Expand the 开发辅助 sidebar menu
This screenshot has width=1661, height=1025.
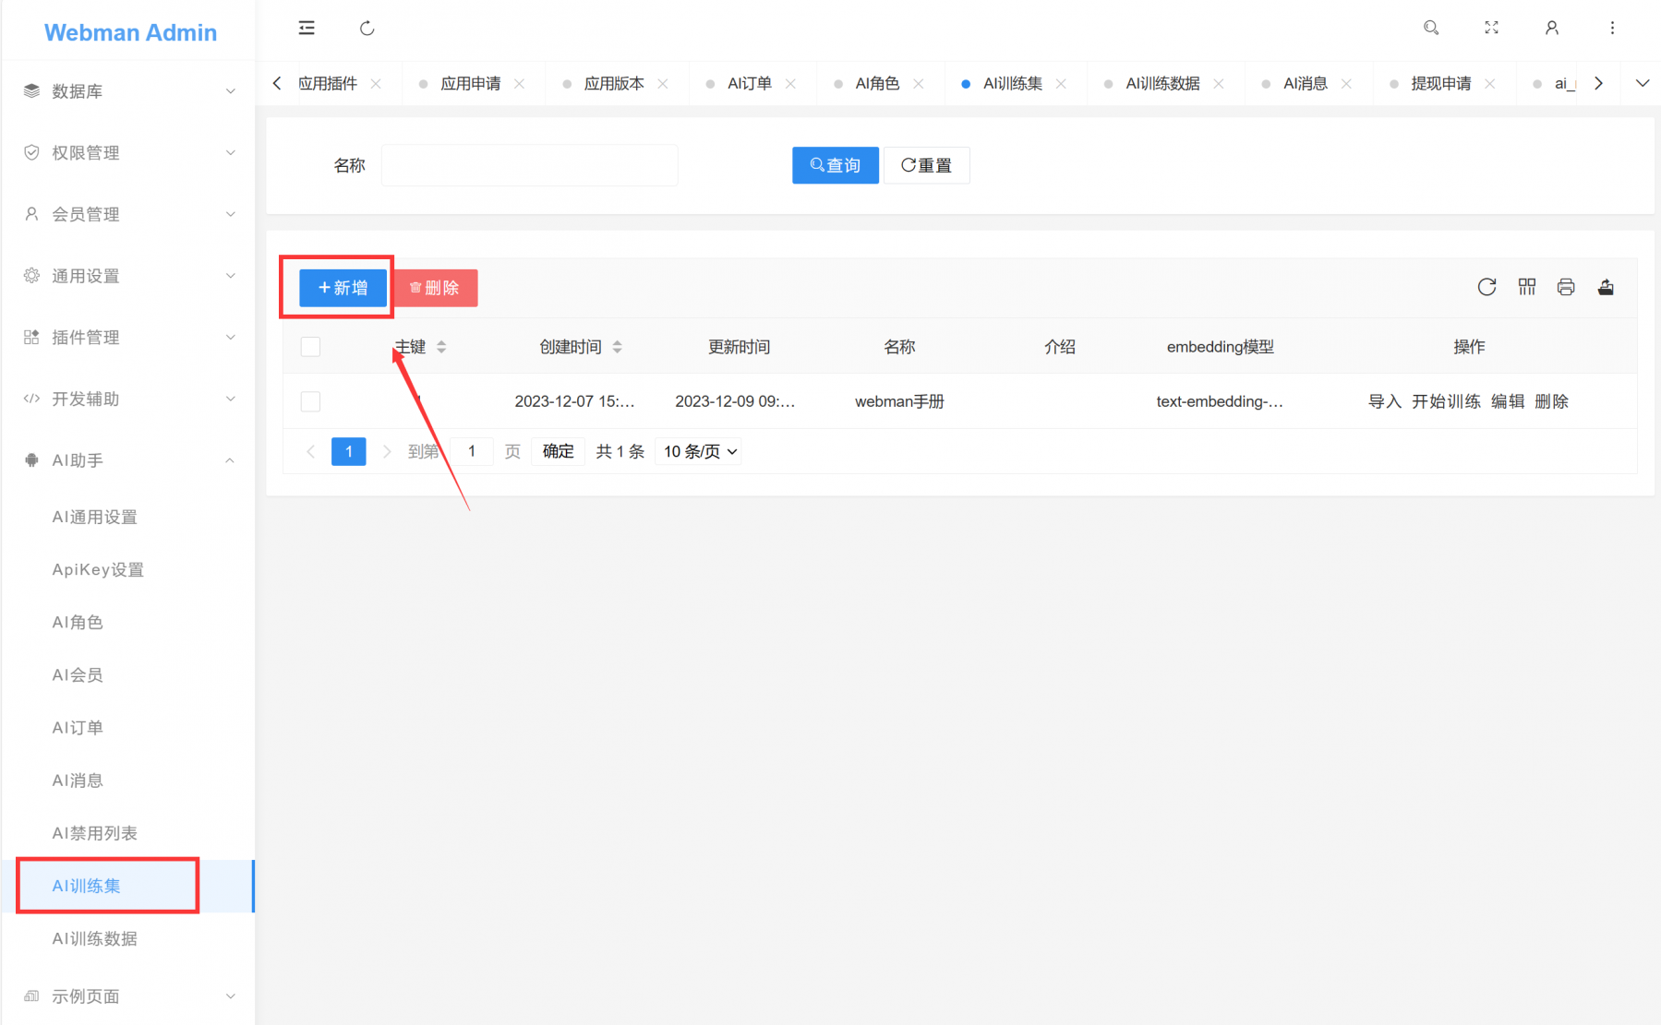pos(128,399)
